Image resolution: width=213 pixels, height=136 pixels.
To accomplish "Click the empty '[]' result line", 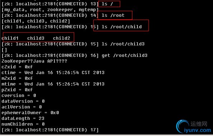I will coord(4,50).
